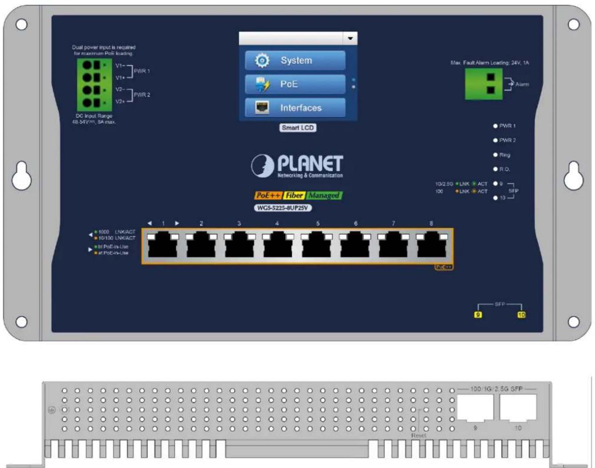Click the 100/1G/2.5G SFP label
The image size is (595, 468).
coord(496,388)
